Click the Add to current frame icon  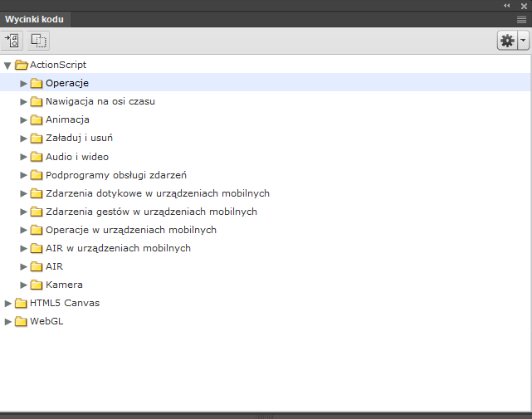12,40
